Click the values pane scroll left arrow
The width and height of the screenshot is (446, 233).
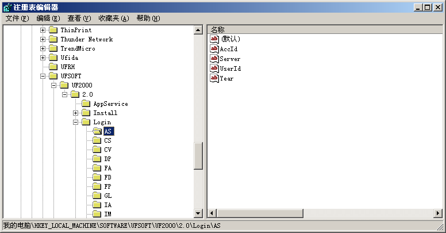coord(212,213)
